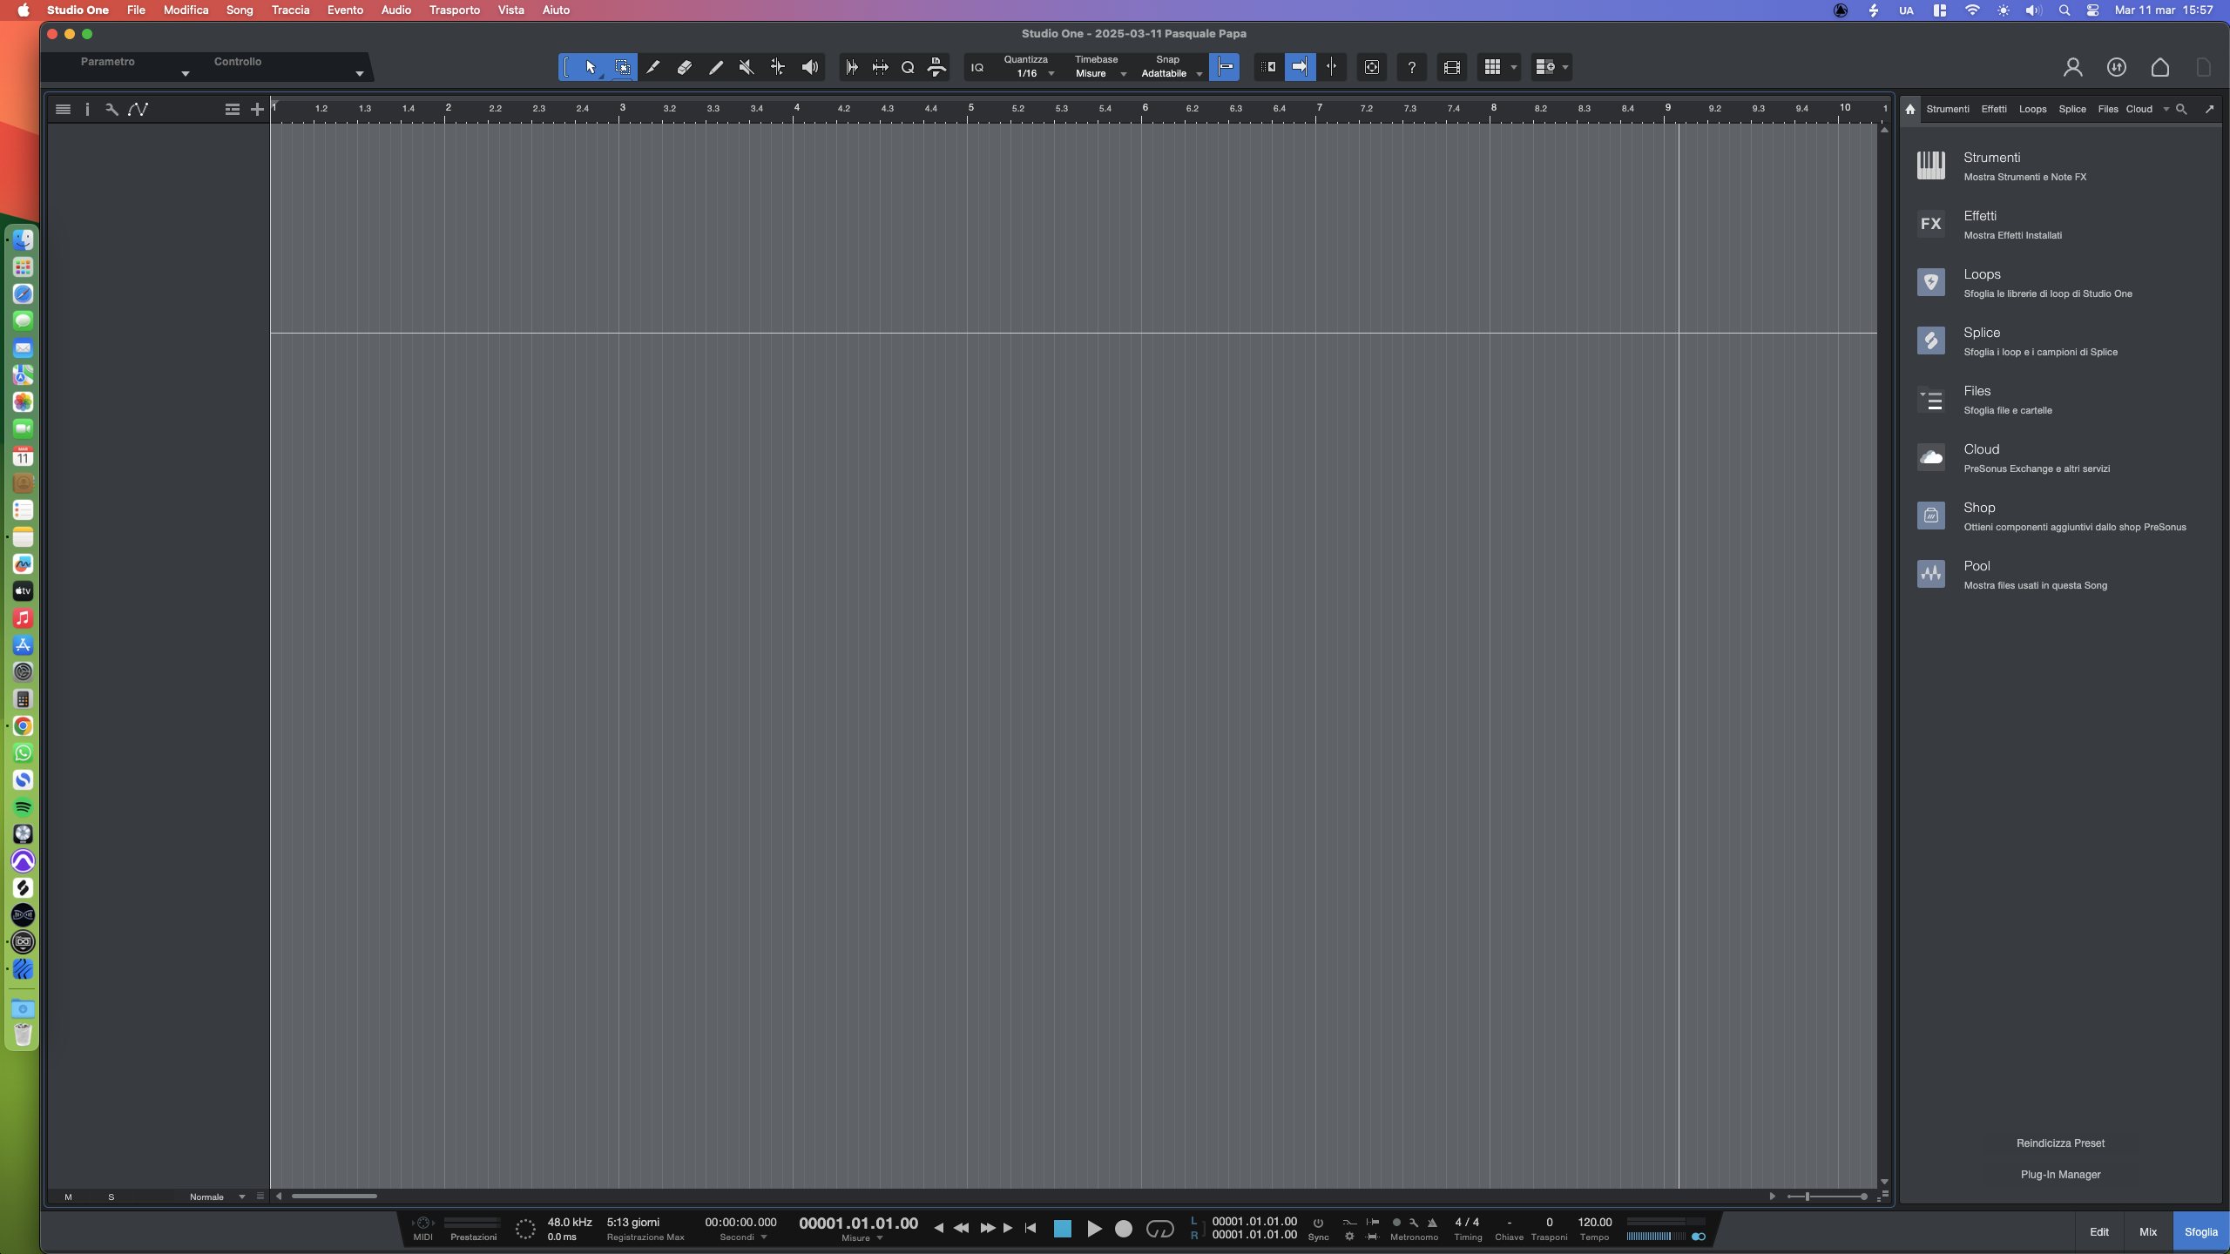2230x1254 pixels.
Task: Expand the Parametro dropdown arrow
Action: pyautogui.click(x=185, y=74)
